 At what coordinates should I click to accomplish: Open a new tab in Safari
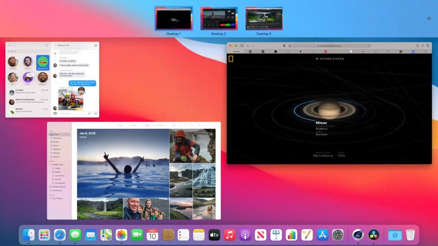tap(423, 46)
